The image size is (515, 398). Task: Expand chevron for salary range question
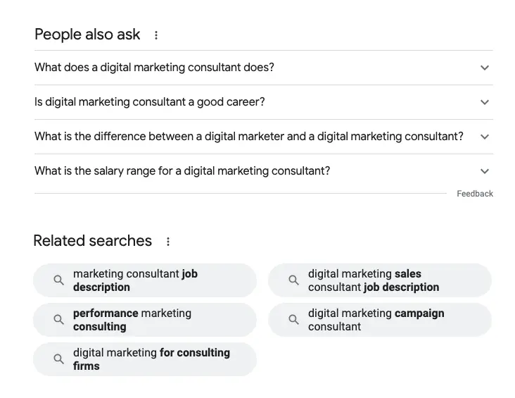[x=484, y=171]
